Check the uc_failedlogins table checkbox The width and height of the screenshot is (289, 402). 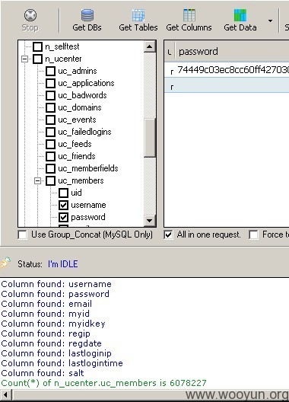pyautogui.click(x=50, y=132)
